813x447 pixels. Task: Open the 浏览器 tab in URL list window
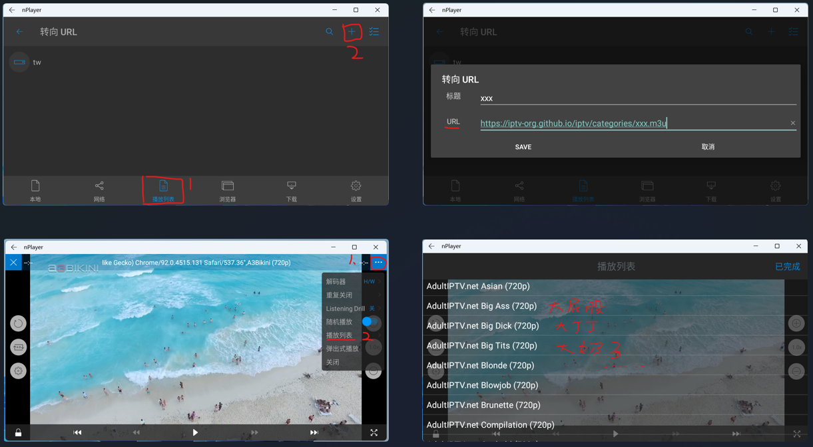point(228,191)
